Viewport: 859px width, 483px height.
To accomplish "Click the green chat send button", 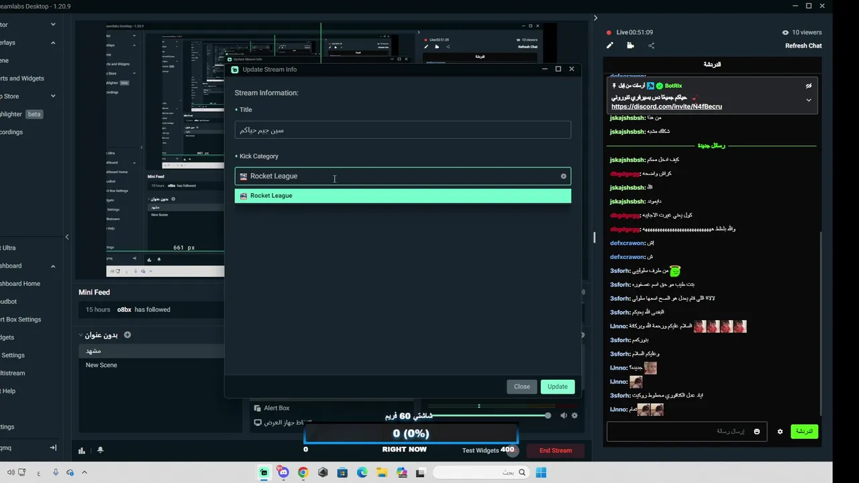I will pos(804,431).
